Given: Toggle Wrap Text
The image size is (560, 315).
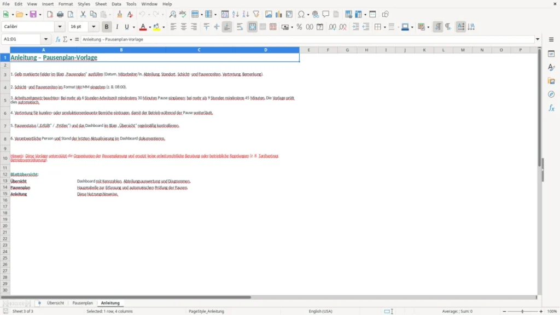Looking at the screenshot, I should [240, 27].
